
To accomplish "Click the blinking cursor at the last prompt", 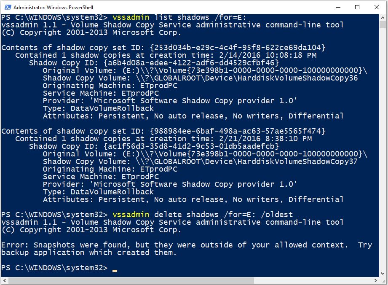I will click(x=115, y=271).
